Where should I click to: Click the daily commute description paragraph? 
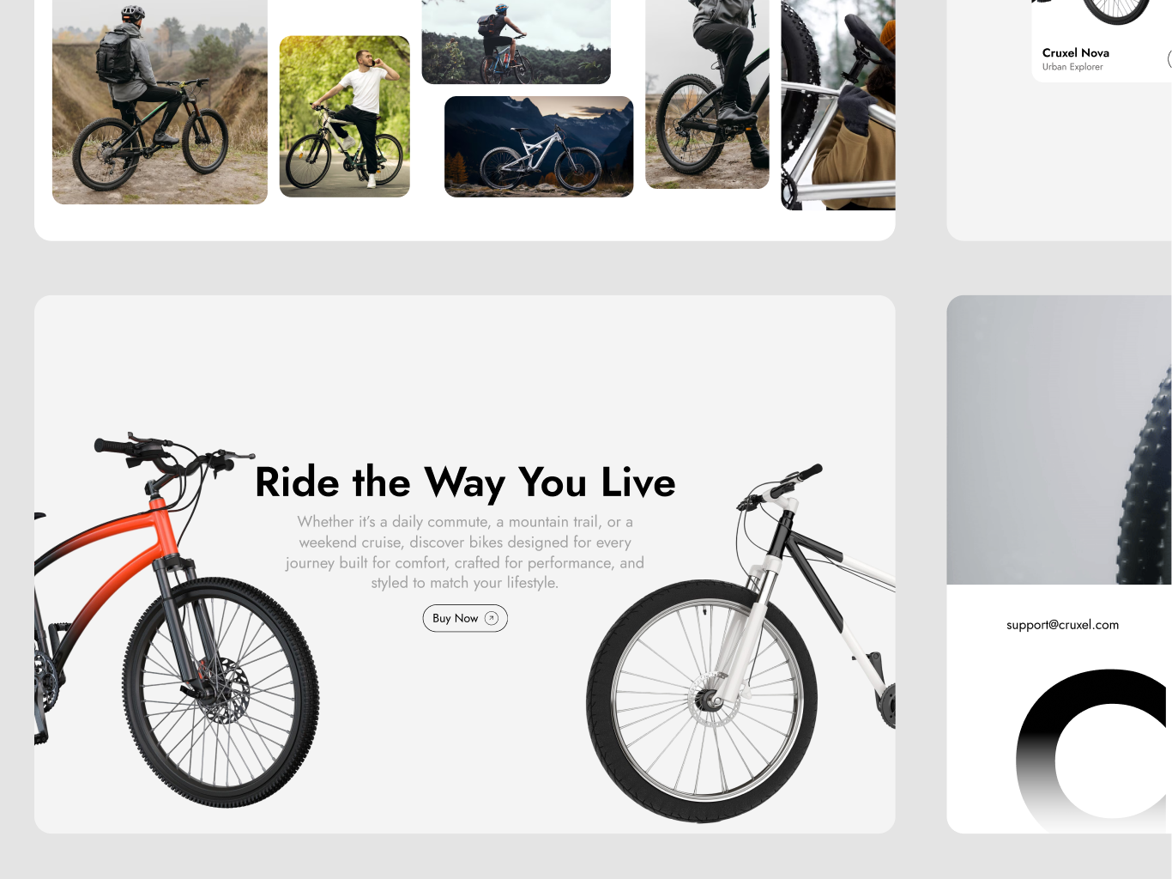tap(464, 552)
